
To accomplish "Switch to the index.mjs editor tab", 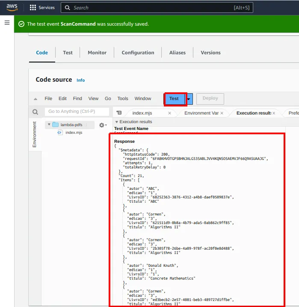I will pos(142,113).
